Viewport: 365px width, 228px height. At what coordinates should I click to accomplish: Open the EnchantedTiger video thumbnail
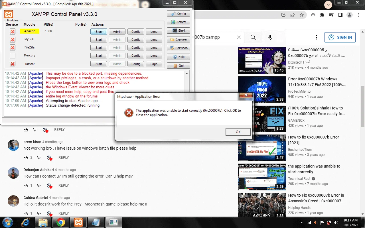point(262,148)
